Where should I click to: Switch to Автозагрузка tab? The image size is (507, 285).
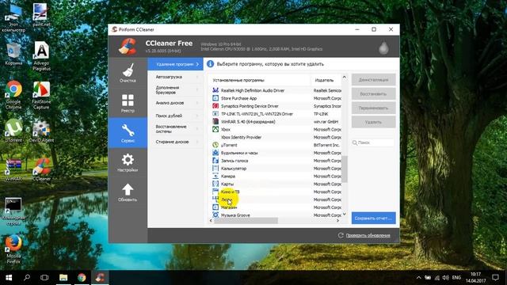click(x=176, y=77)
